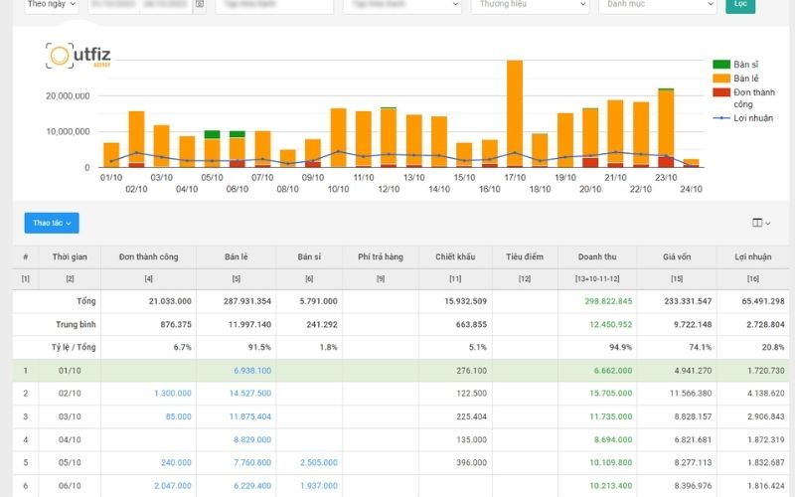Image resolution: width=795 pixels, height=497 pixels.
Task: Toggle Bán sỉ legend green swatch
Action: click(721, 65)
